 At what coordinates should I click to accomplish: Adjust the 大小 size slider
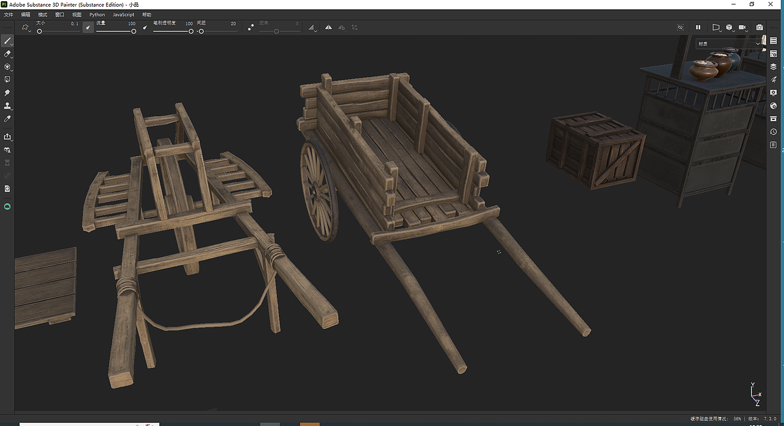[58, 31]
